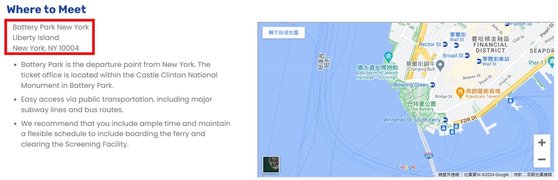Zoom in the map with plus button
The width and height of the screenshot is (558, 180).
coord(542,143)
